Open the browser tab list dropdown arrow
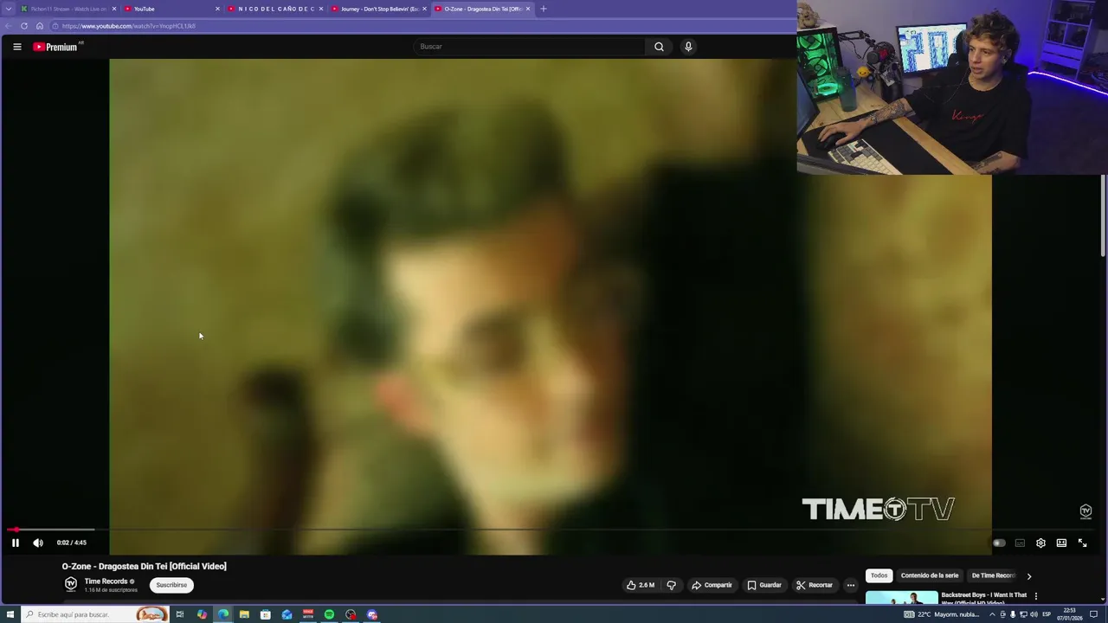This screenshot has width=1108, height=623. pyautogui.click(x=9, y=9)
